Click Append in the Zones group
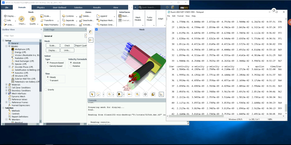 (102, 16)
